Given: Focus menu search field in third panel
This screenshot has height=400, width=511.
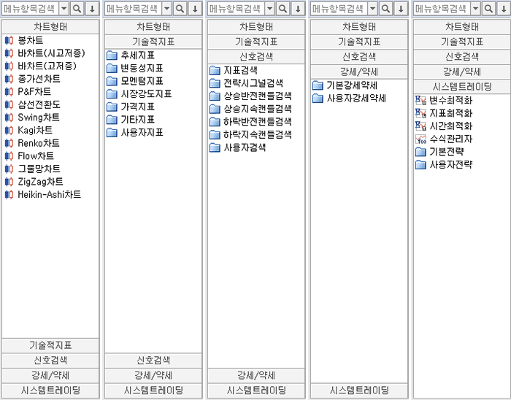Looking at the screenshot, I should click(x=237, y=9).
